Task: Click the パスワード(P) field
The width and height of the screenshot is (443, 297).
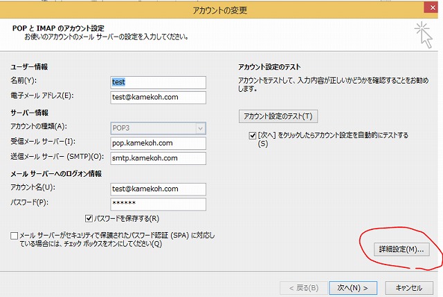Action: [159, 204]
